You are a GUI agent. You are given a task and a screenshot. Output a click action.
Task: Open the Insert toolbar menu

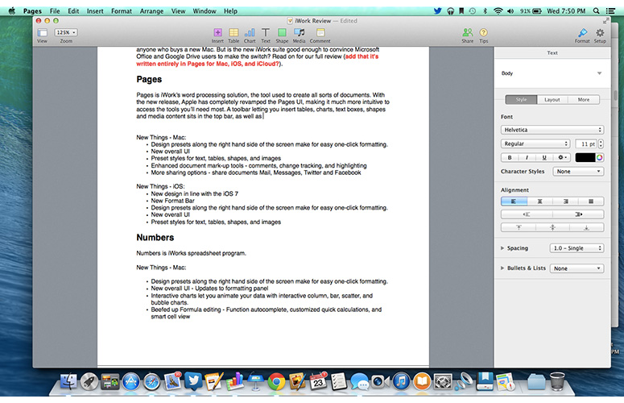[217, 35]
